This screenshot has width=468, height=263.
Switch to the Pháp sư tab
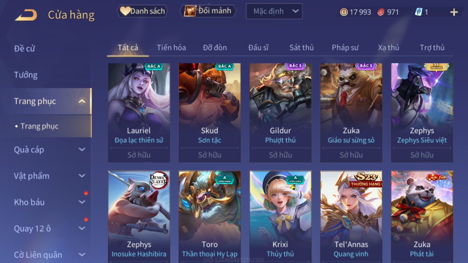[x=345, y=47]
